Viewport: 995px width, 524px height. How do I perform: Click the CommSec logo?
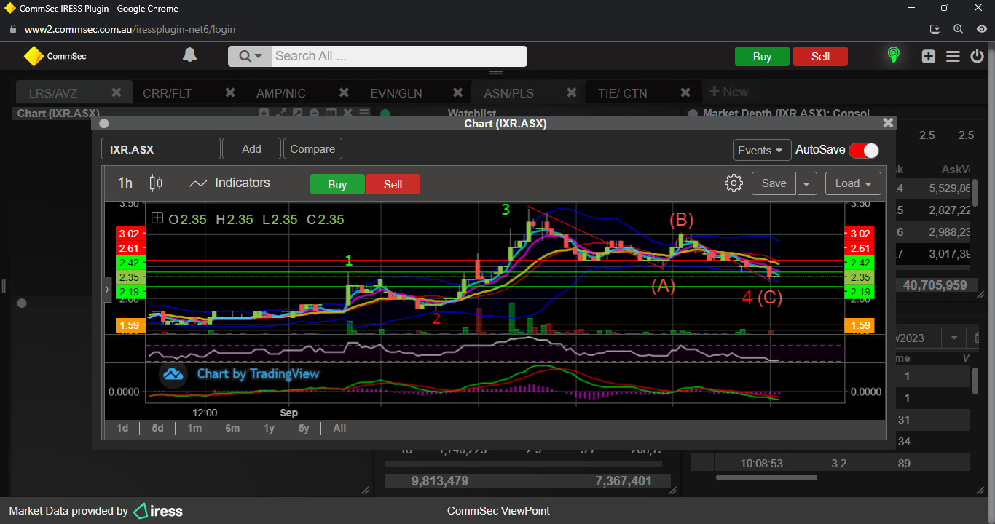[55, 56]
